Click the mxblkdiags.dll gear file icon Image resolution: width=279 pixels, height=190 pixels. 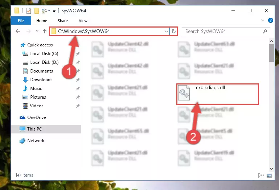click(x=184, y=93)
